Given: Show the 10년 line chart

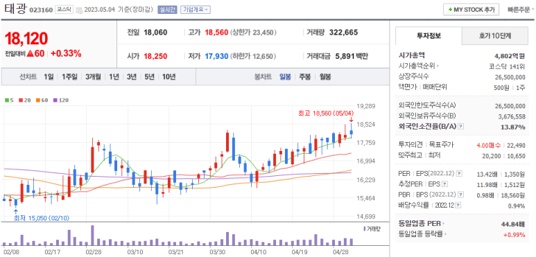Looking at the screenshot, I should 168,77.
